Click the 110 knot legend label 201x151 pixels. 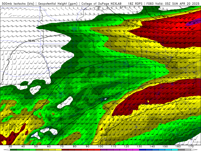[114, 146]
